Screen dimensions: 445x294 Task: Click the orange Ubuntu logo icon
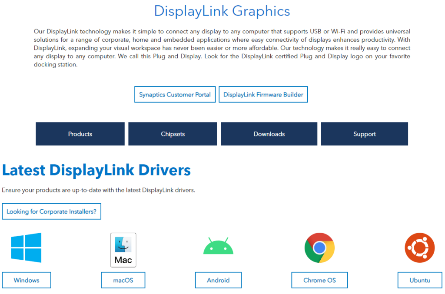(x=419, y=248)
